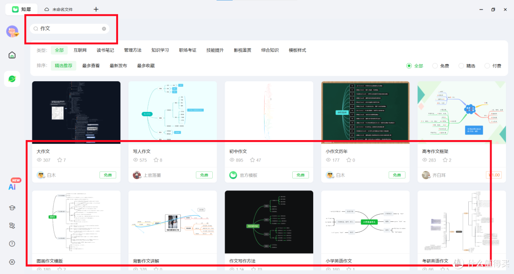The image size is (514, 274).
Task: Open the green template community icon
Action: click(x=12, y=79)
